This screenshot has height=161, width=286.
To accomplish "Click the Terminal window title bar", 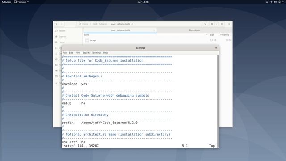I will point(140,48).
